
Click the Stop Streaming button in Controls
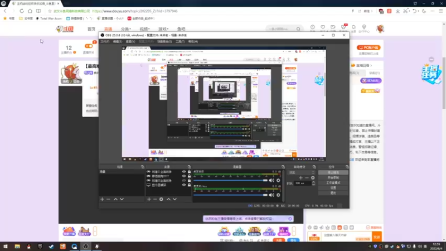point(333,172)
